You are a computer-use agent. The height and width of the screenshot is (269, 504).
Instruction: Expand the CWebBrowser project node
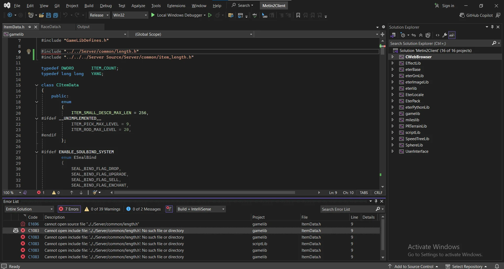392,57
